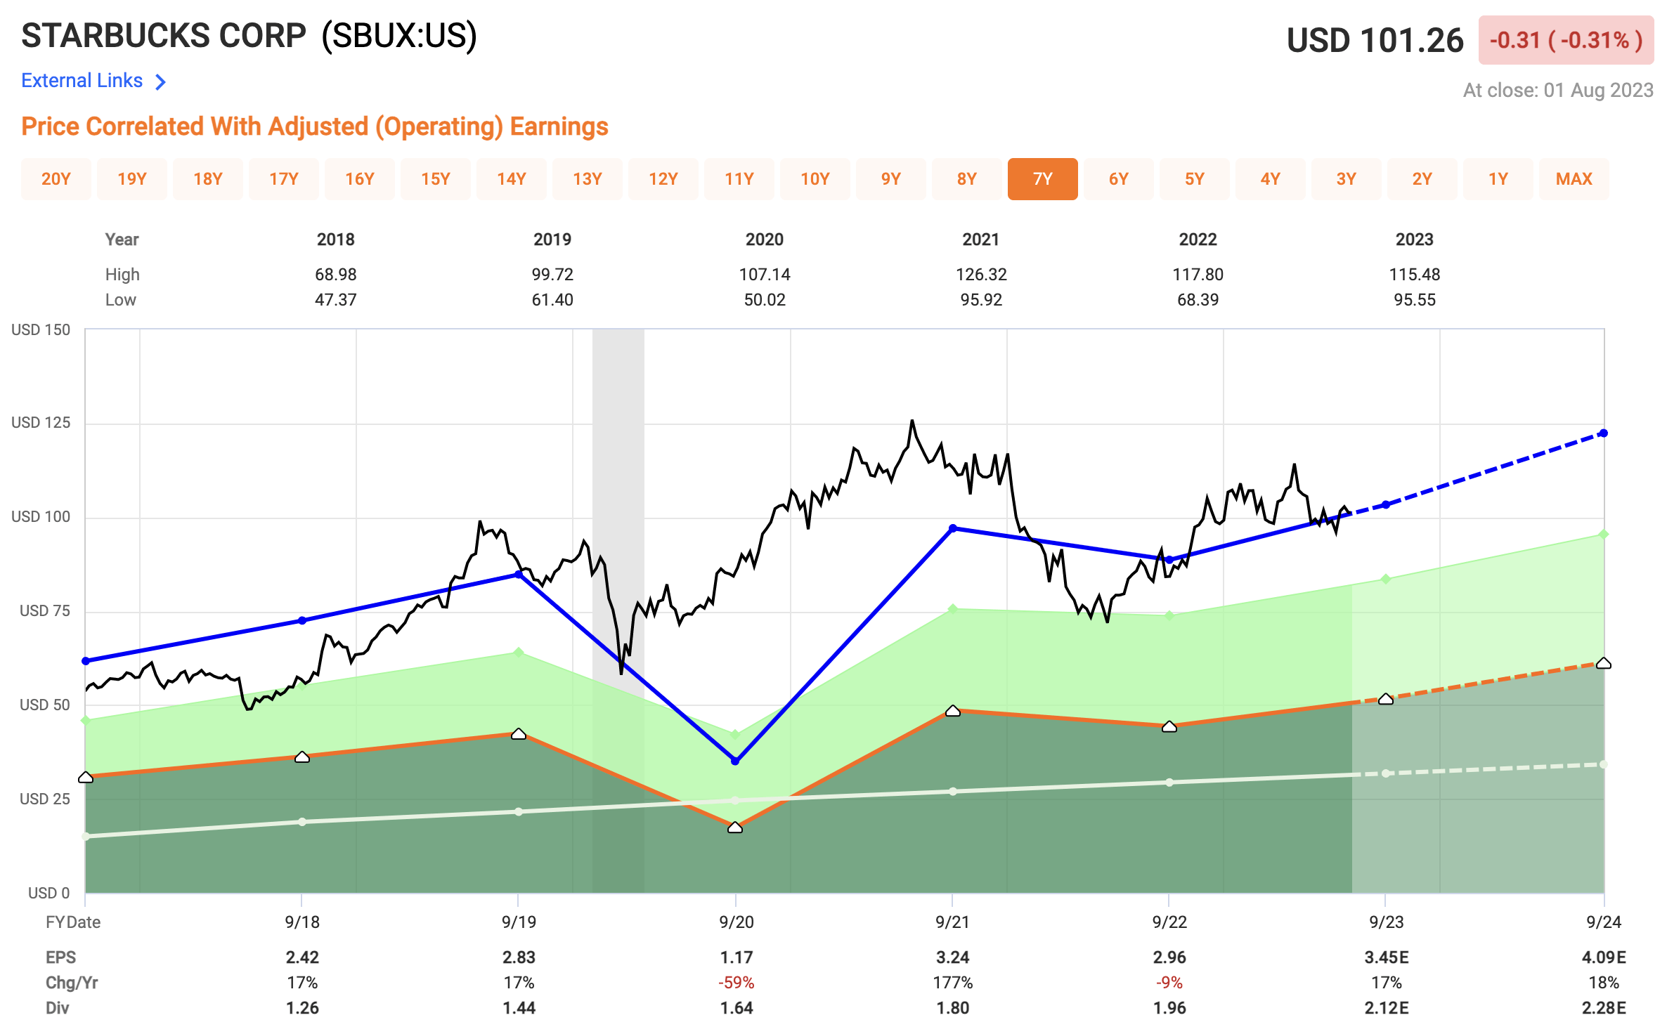Switch chart to 5Y
This screenshot has height=1027, width=1667.
1195,179
